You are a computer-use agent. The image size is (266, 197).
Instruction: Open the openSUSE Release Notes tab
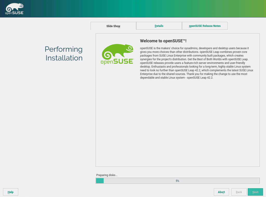pyautogui.click(x=204, y=26)
